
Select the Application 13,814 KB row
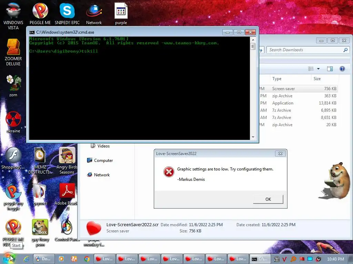click(x=298, y=103)
